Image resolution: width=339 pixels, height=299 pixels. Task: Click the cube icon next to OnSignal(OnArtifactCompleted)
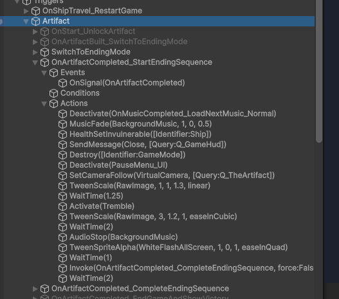[62, 83]
